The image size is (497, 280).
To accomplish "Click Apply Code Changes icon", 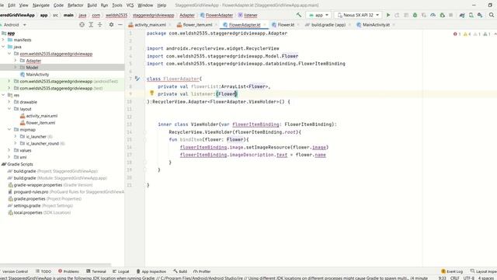I will coord(405,15).
